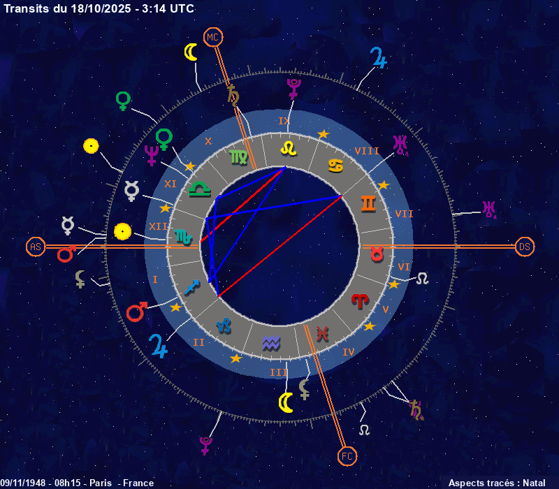Select the DS descendant marker
The height and width of the screenshot is (489, 559).
pyautogui.click(x=524, y=246)
